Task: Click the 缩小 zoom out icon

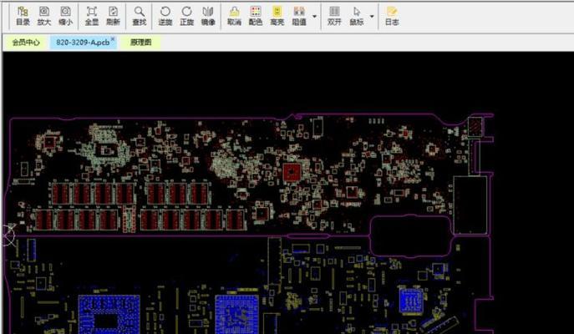Action: 65,16
